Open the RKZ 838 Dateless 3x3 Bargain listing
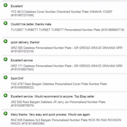 click(66, 122)
